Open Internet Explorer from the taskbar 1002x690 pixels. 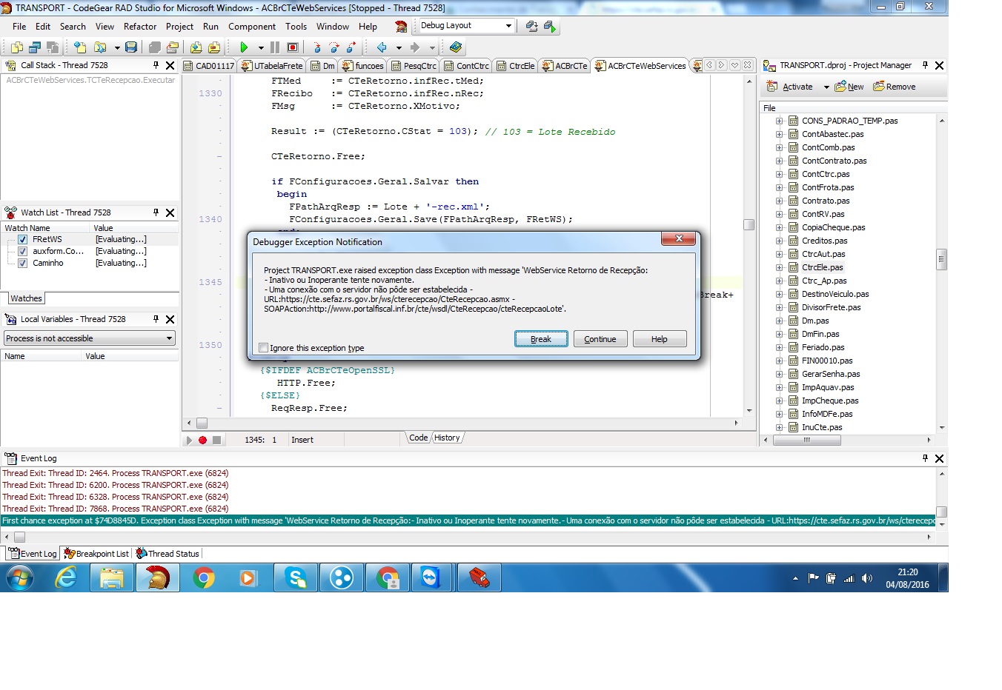click(x=67, y=577)
